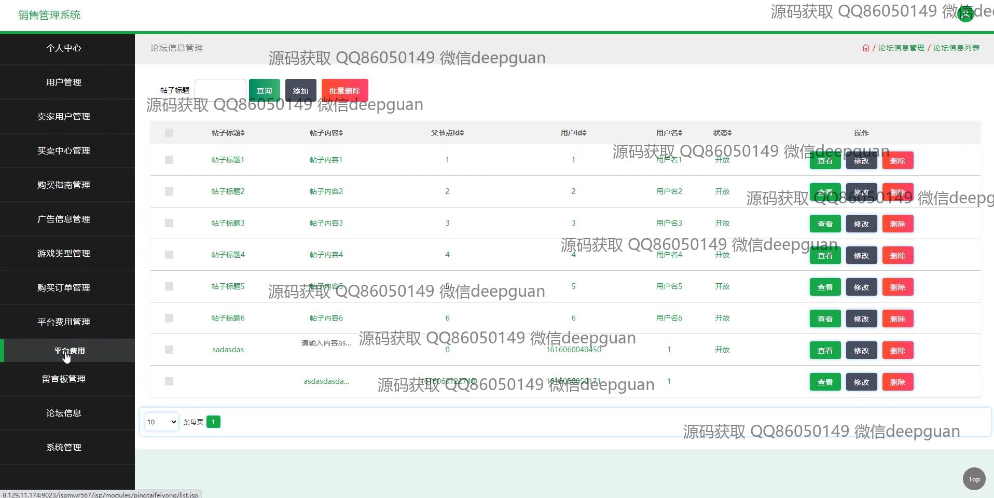Sort by 状态 column header

pyautogui.click(x=722, y=133)
